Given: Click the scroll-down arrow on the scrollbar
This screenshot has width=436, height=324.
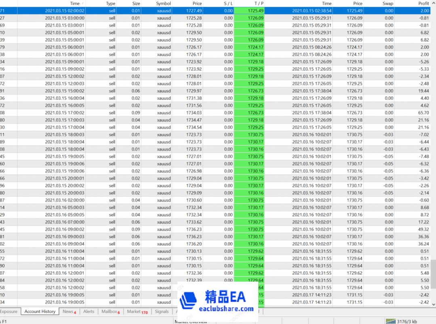Looking at the screenshot, I should pos(433,304).
